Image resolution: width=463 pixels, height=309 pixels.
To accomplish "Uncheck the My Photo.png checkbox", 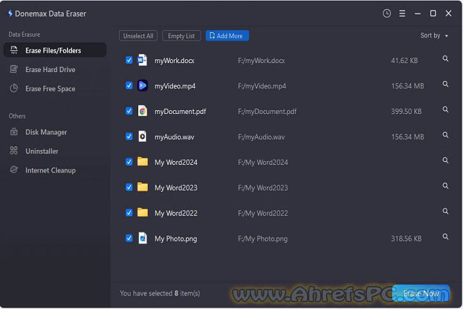I will pos(129,238).
